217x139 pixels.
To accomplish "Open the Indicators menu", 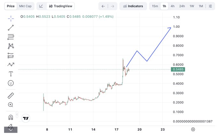I will point(133,6).
